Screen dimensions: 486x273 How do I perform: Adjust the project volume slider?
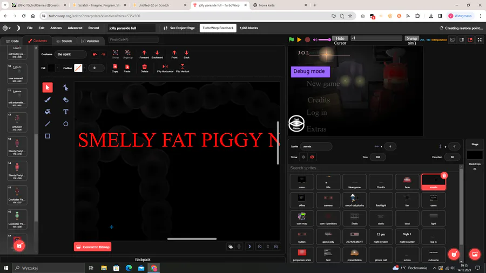click(x=325, y=39)
